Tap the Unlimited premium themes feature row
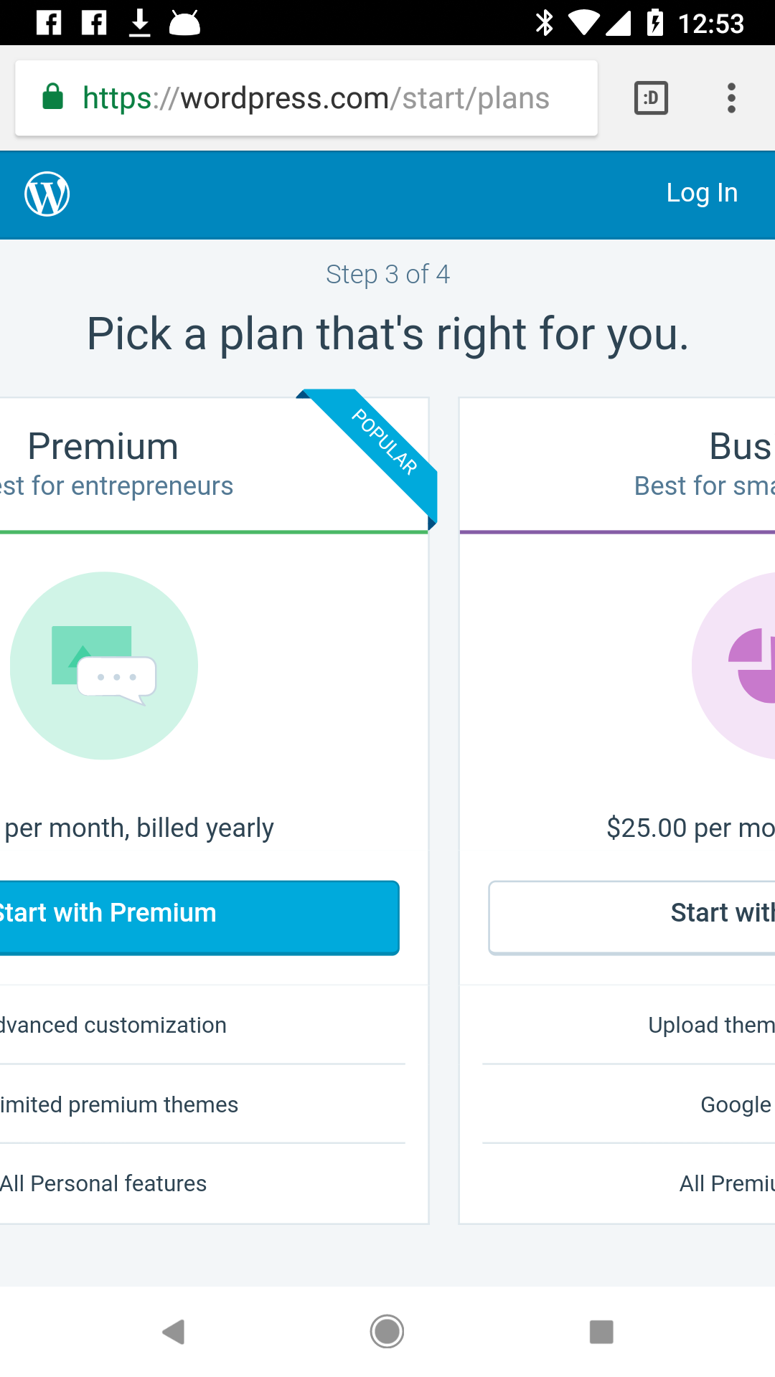Image resolution: width=775 pixels, height=1377 pixels. click(119, 1104)
